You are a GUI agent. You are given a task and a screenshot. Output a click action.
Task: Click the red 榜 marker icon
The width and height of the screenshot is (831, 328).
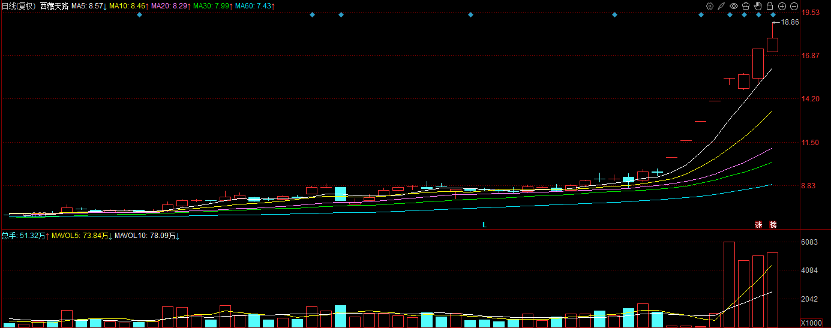(x=773, y=225)
